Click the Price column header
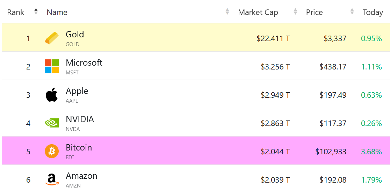 [315, 12]
